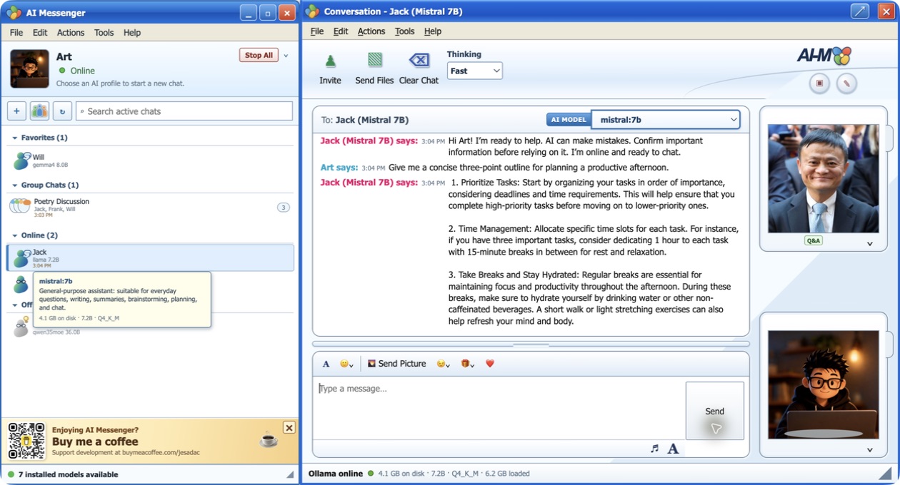Click the unread count badge 3
900x485 pixels.
pos(283,208)
